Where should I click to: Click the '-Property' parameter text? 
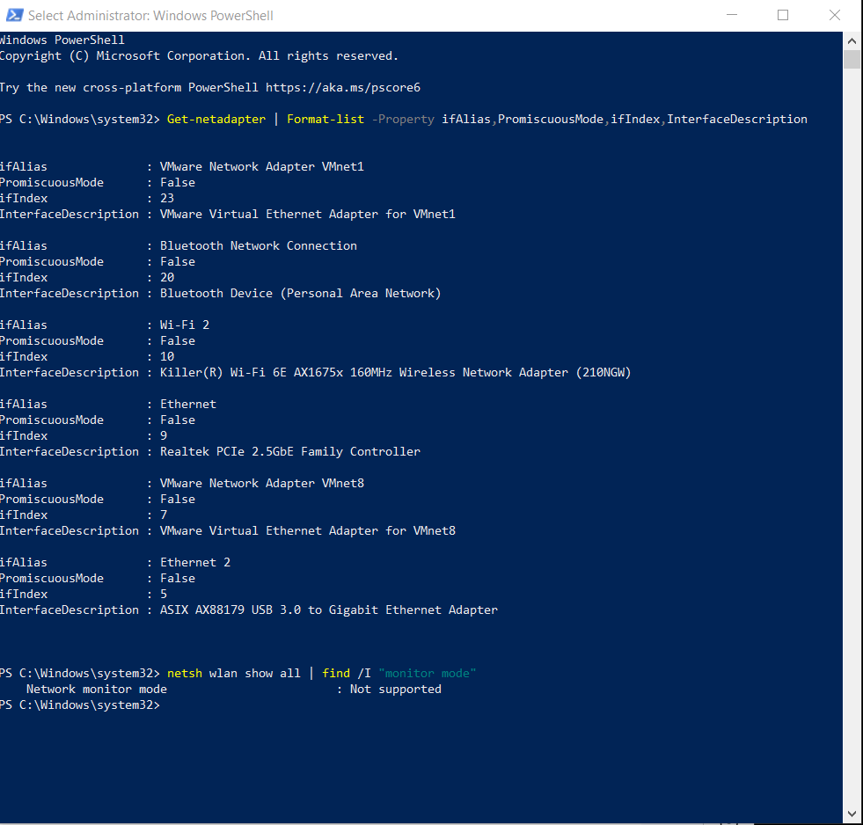pos(403,119)
